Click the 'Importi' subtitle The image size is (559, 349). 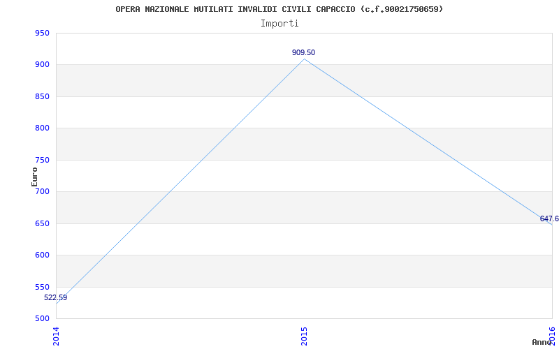(x=279, y=24)
